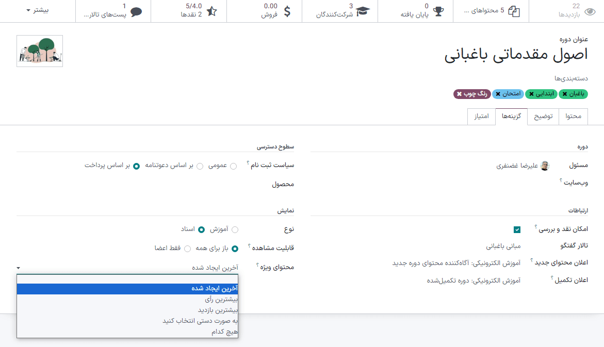Click the course cover image thumbnail

click(x=39, y=51)
